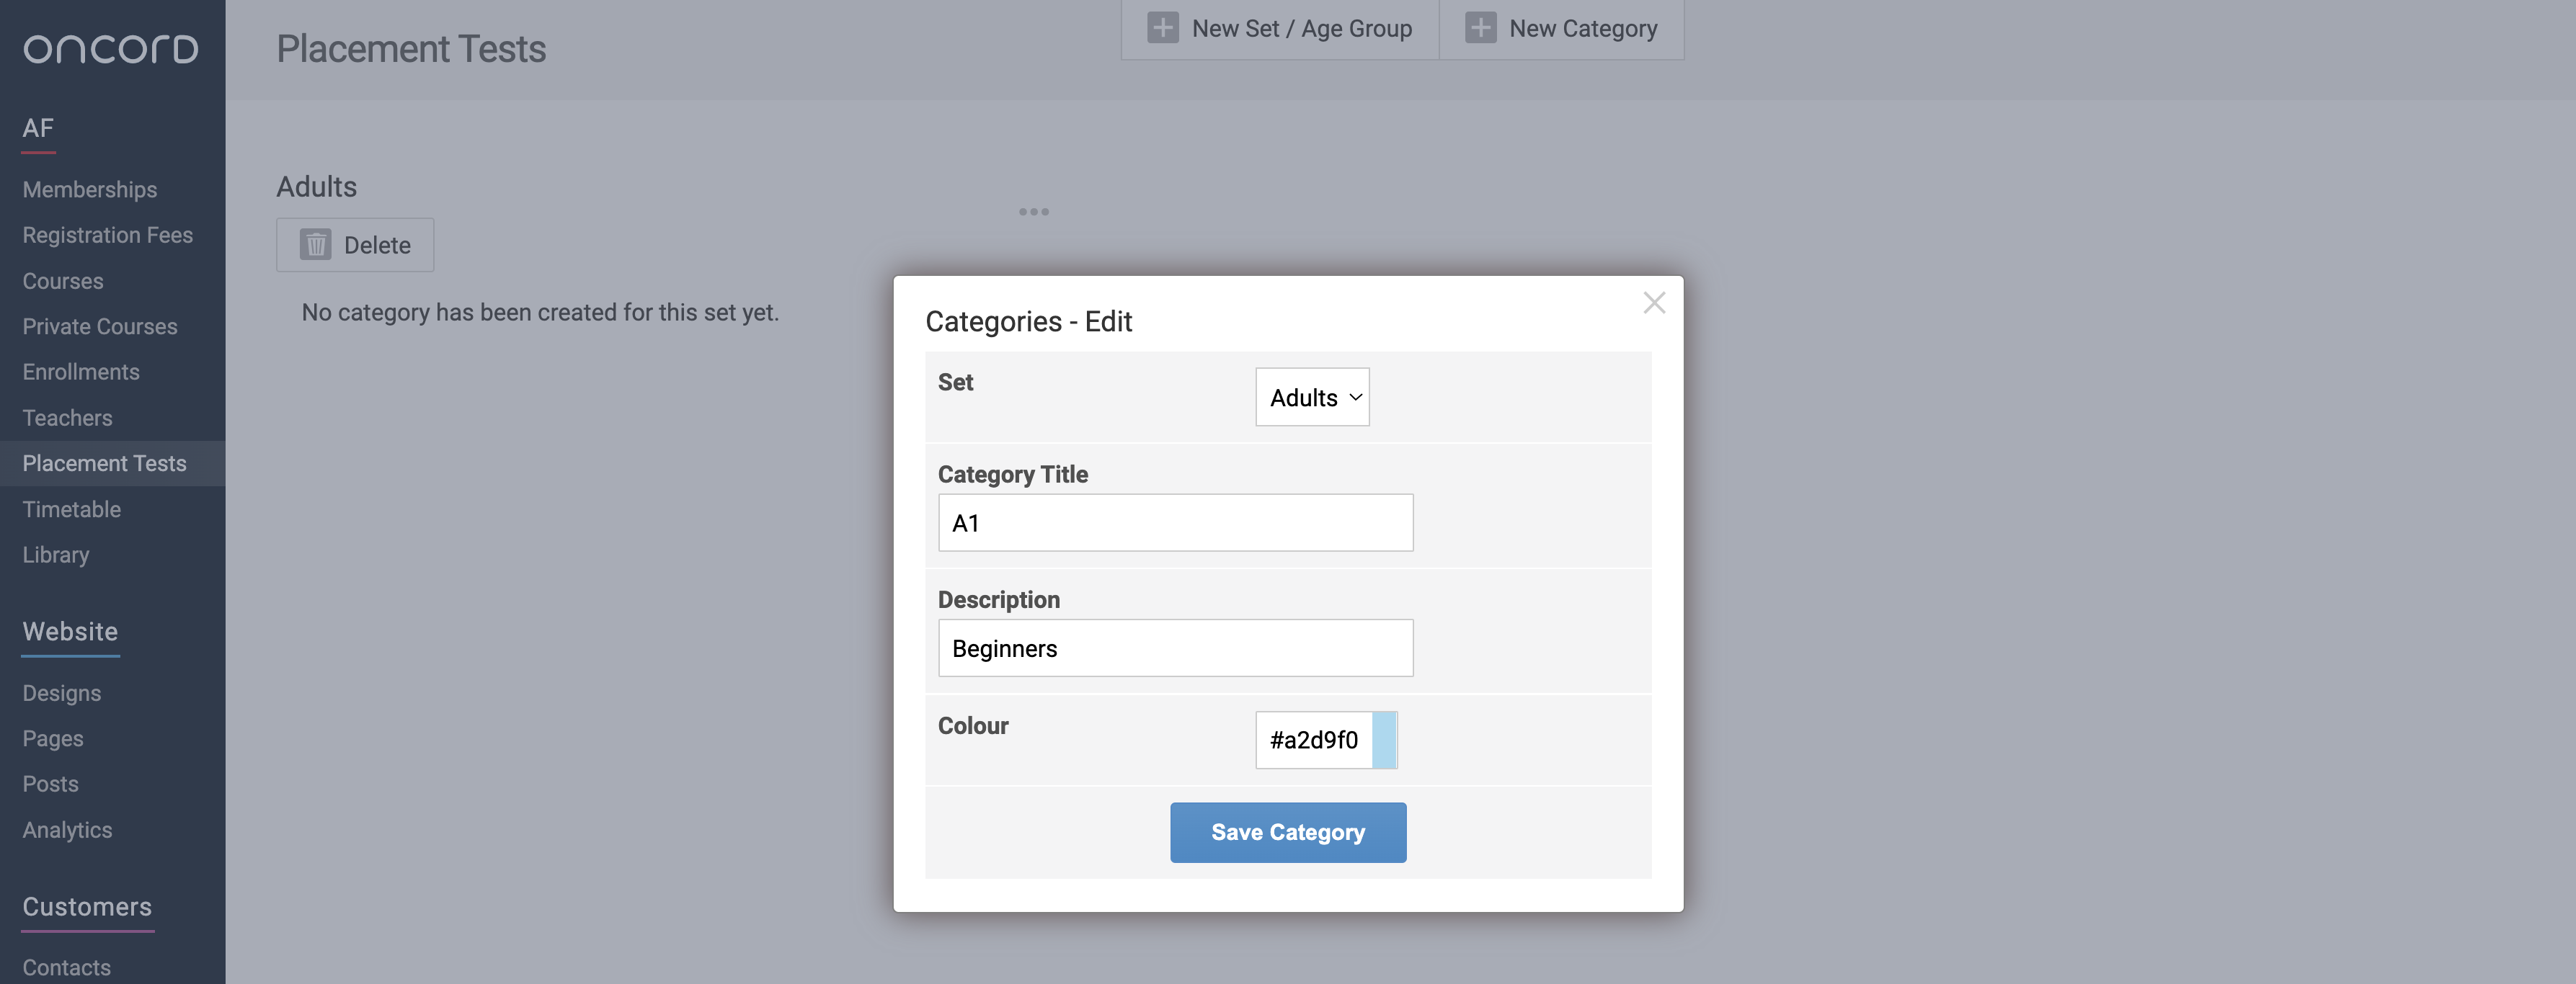Close the Categories Edit dialog
This screenshot has height=984, width=2576.
click(1654, 303)
